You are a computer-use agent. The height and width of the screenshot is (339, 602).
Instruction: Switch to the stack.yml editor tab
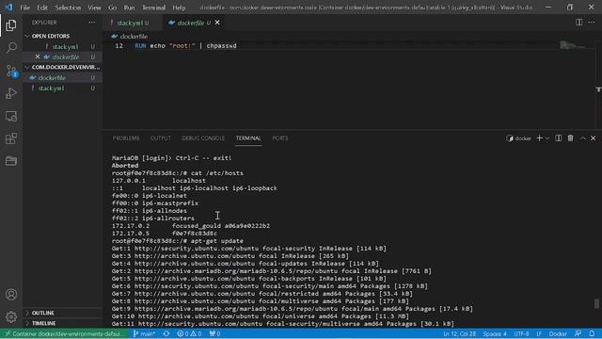pos(133,23)
